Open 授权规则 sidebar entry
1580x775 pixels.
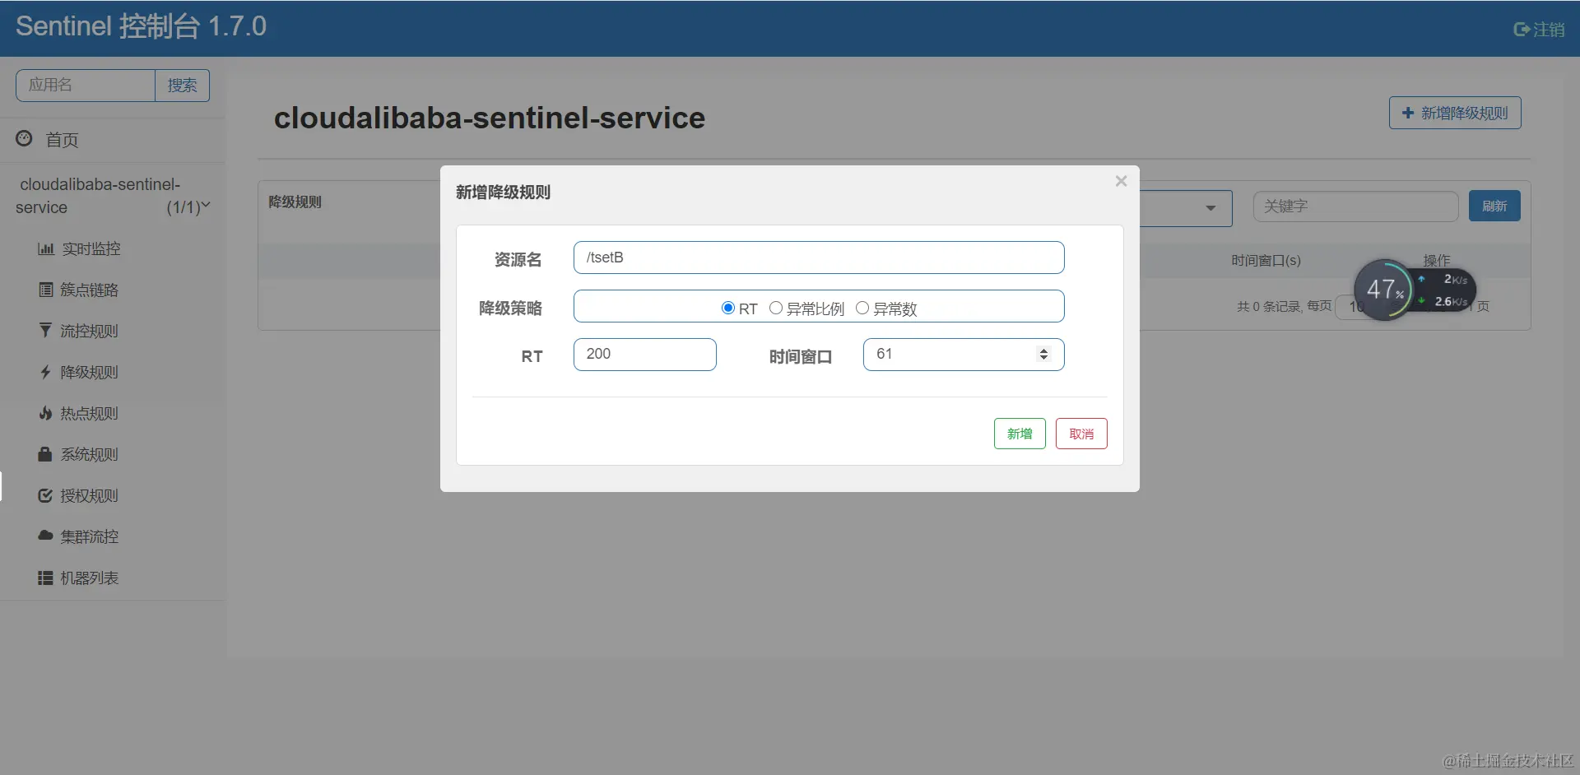pos(89,495)
